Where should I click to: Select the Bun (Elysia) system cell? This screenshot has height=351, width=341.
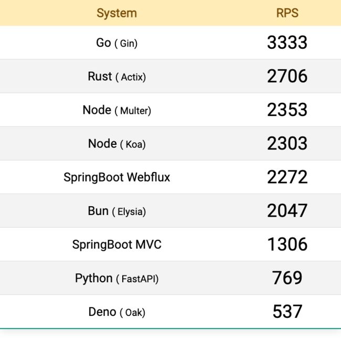116,211
